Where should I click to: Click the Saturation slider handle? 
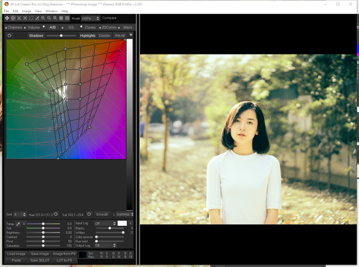43,245
